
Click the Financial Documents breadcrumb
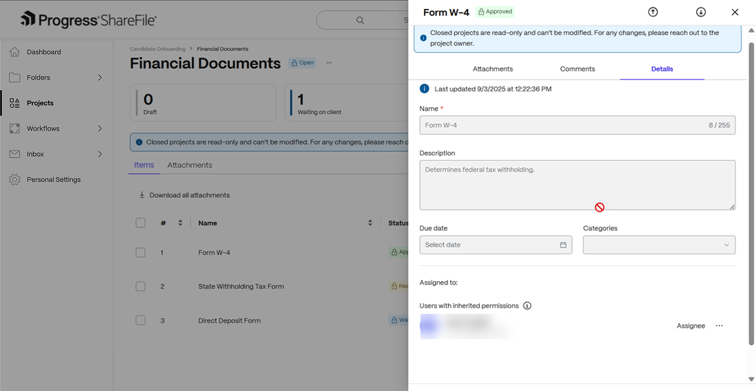point(223,49)
